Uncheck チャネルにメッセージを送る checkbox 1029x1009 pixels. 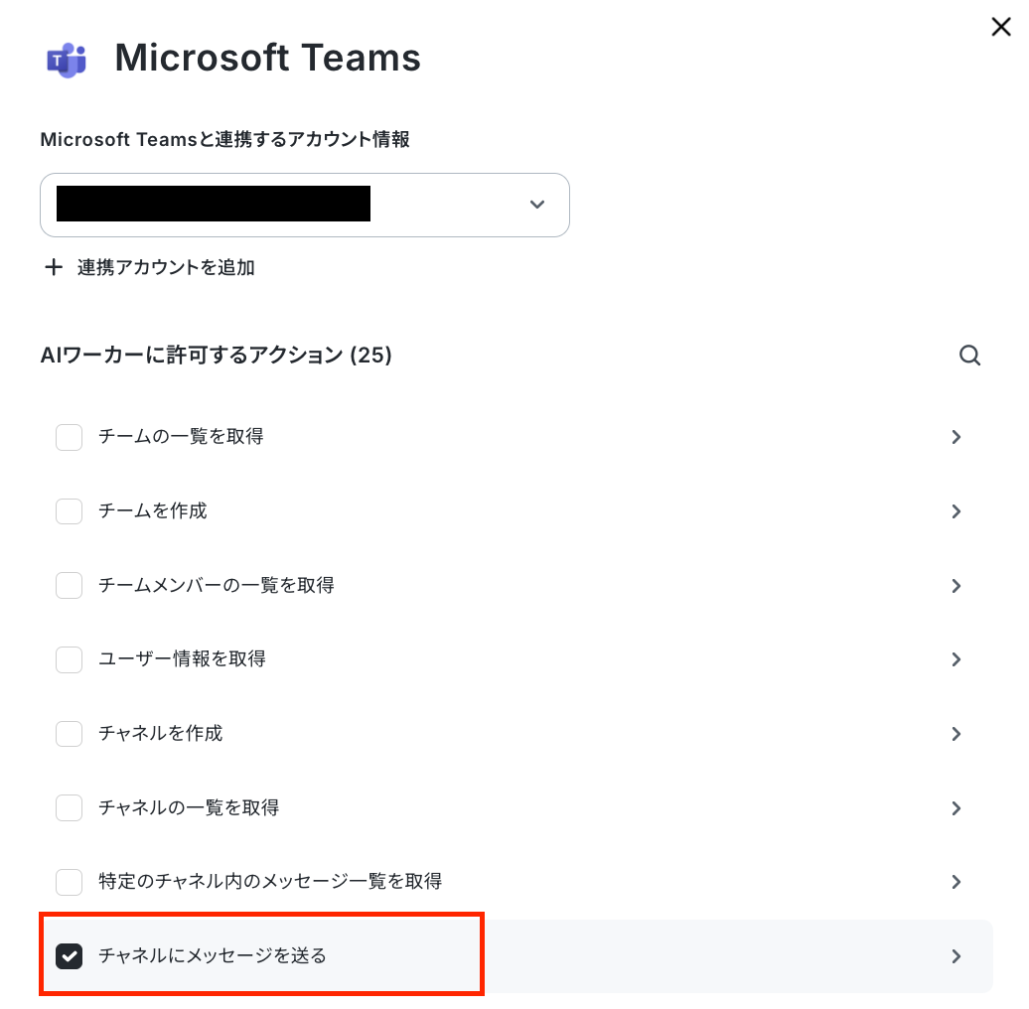pyautogui.click(x=69, y=955)
